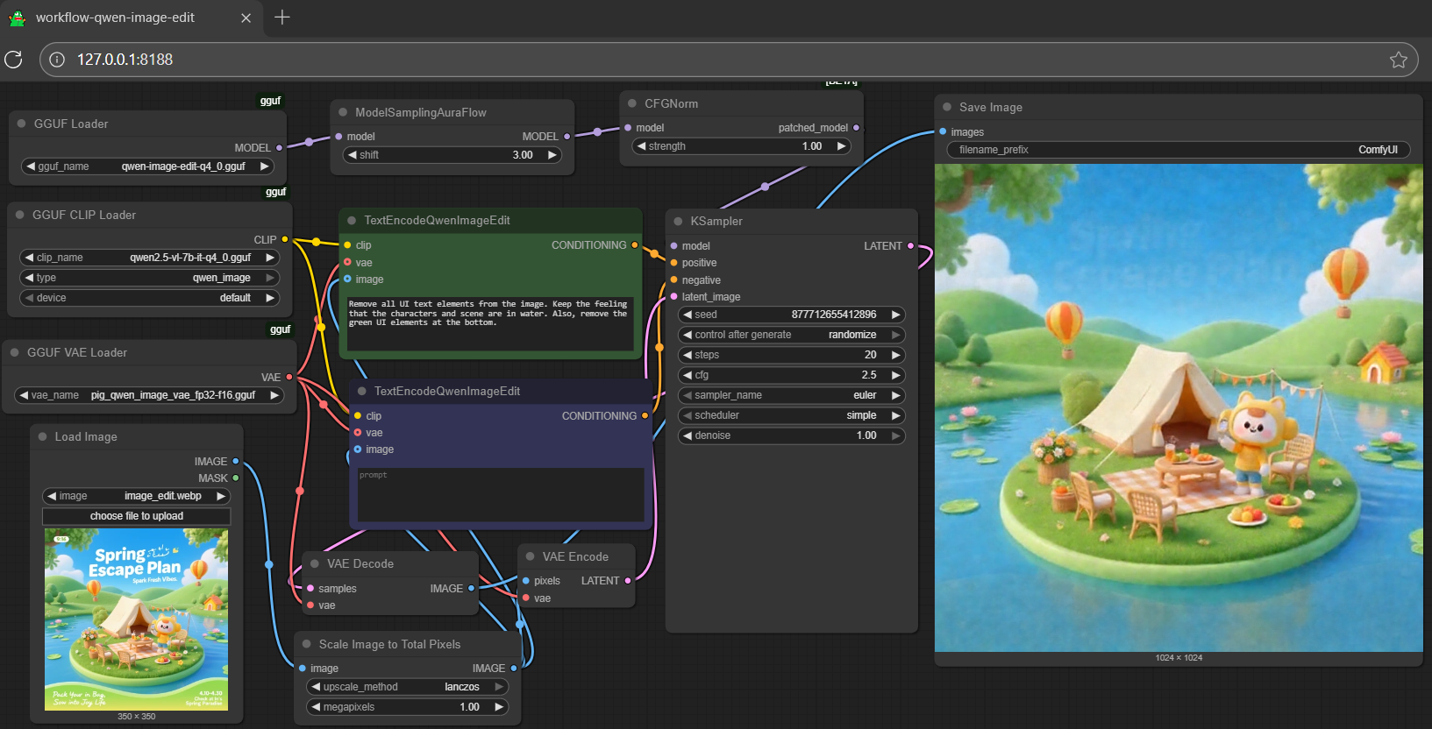Collapse the Save Image node dot

click(947, 107)
